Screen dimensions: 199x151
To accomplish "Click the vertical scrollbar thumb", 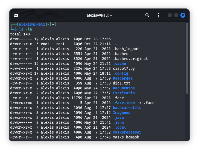I will [x=187, y=58].
